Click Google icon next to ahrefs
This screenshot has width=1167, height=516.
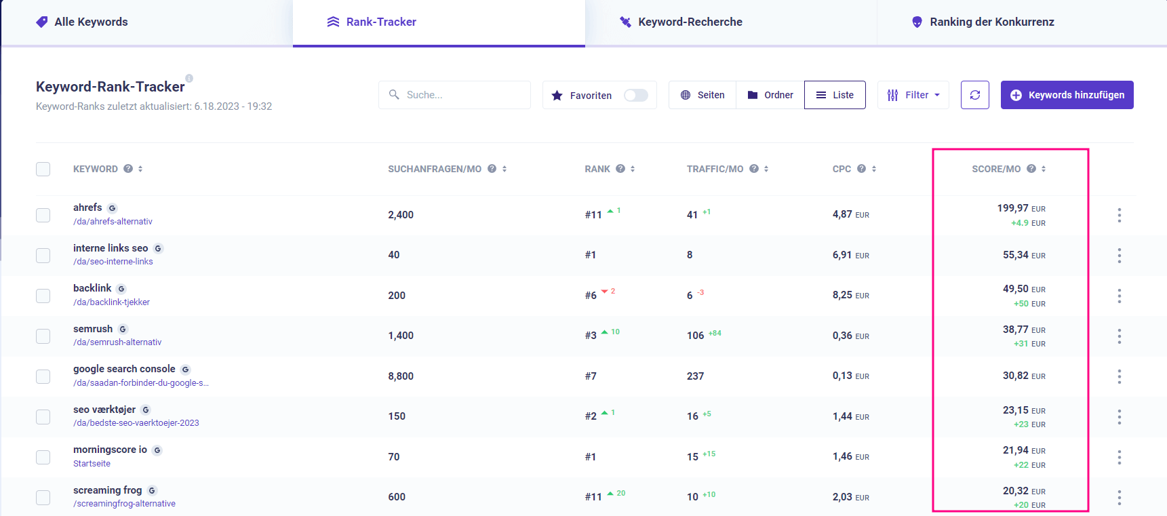tap(113, 208)
